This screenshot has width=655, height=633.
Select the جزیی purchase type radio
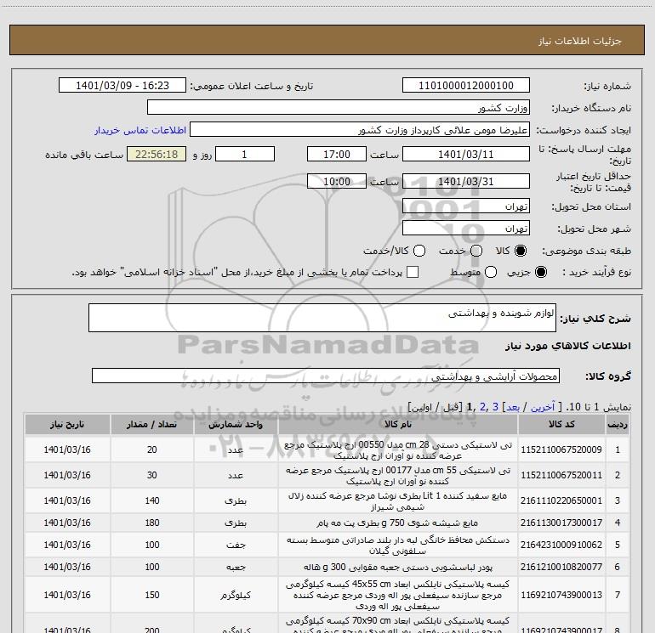540,272
